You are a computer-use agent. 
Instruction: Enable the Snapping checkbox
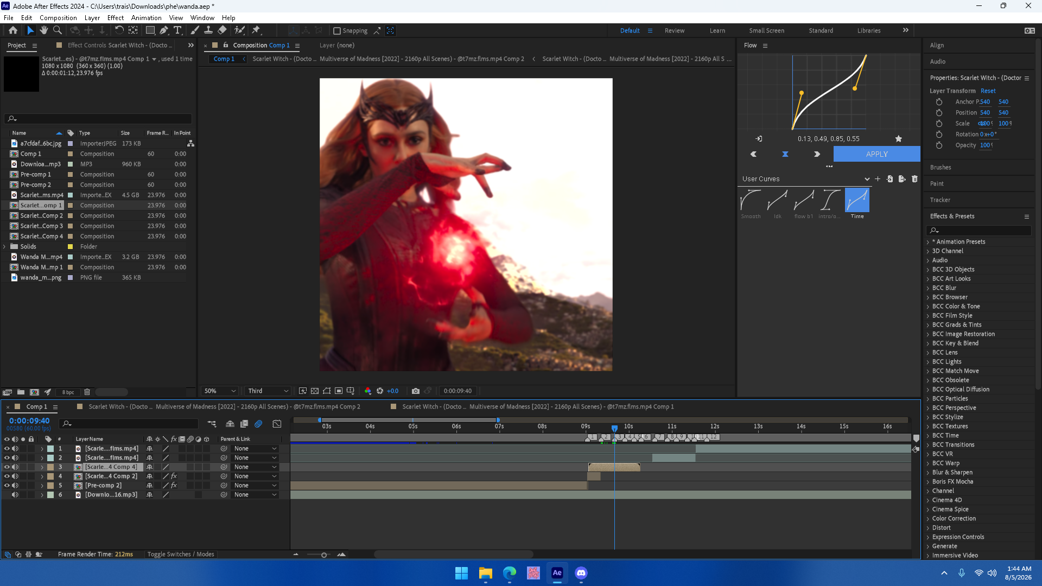[336, 31]
